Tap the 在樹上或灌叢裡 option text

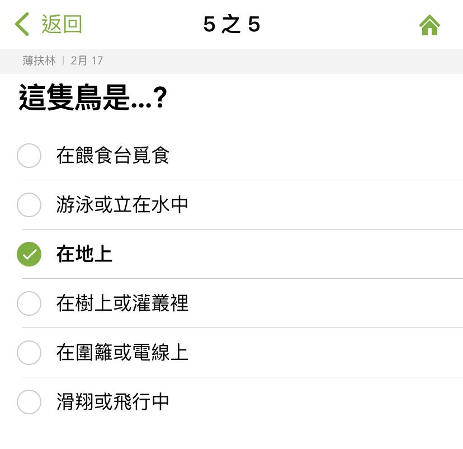[x=122, y=303]
